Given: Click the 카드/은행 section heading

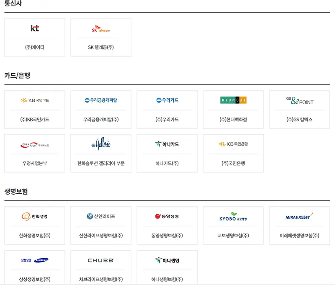Looking at the screenshot, I should click(x=17, y=75).
